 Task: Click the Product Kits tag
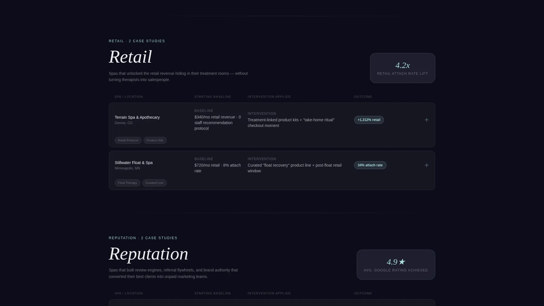(x=155, y=140)
